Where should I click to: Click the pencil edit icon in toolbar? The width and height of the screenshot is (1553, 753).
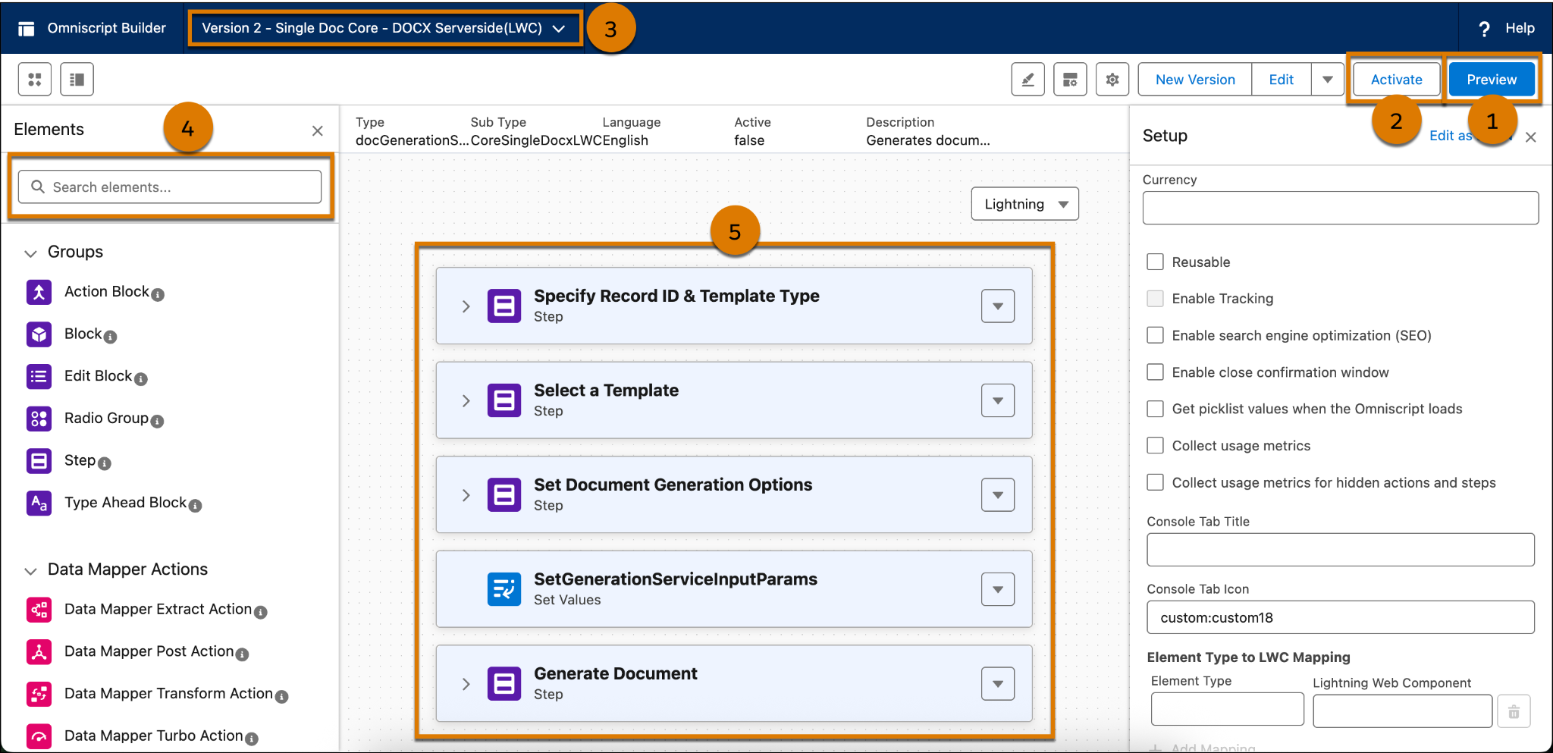(1027, 79)
